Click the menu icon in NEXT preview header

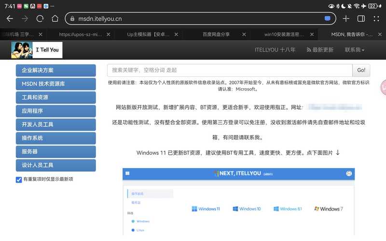[127, 174]
